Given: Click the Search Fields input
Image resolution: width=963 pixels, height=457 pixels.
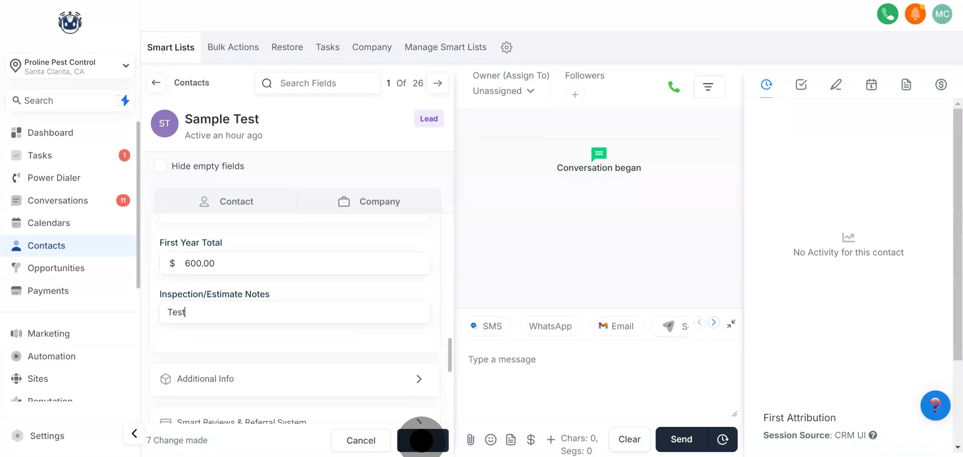Looking at the screenshot, I should [318, 83].
